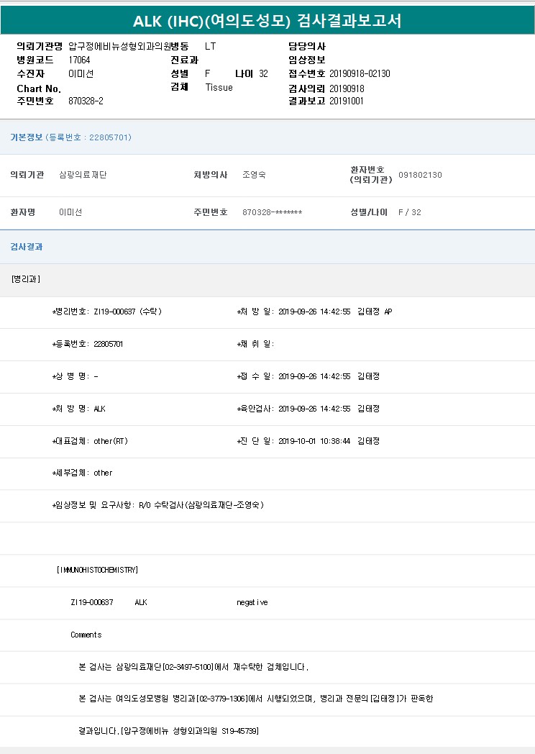The height and width of the screenshot is (754, 535).
Task: Select the specimen type Tissue
Action: 219,87
